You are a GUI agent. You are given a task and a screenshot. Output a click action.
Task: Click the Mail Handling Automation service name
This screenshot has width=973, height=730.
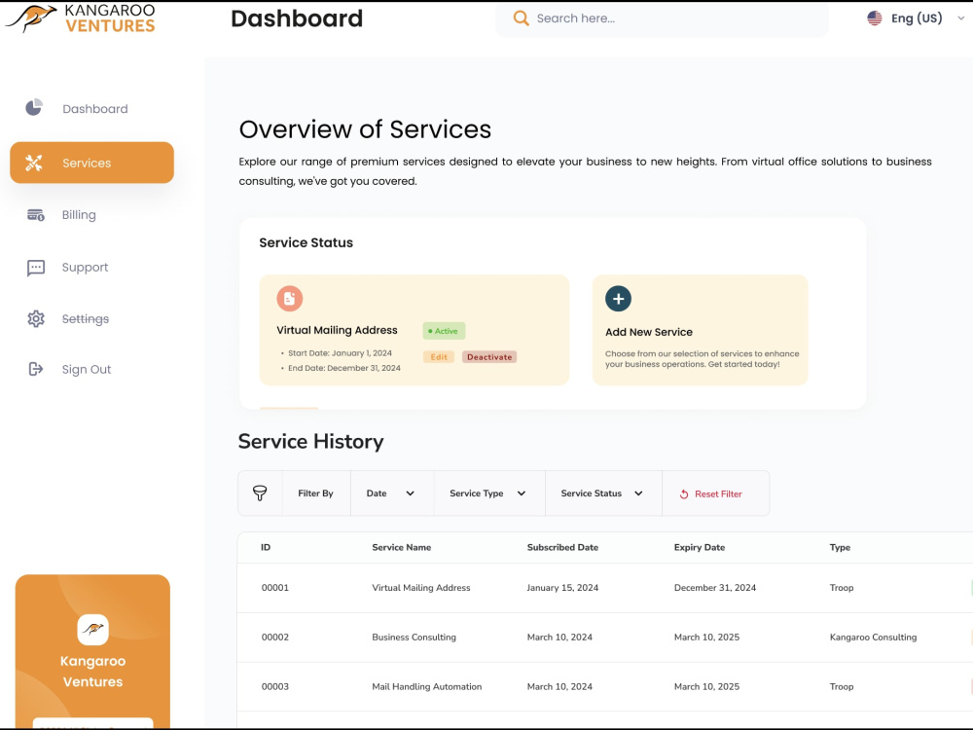[x=426, y=687]
